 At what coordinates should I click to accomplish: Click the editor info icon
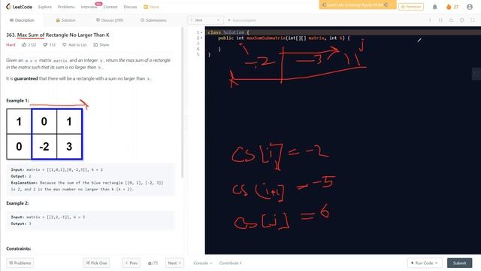pos(430,20)
